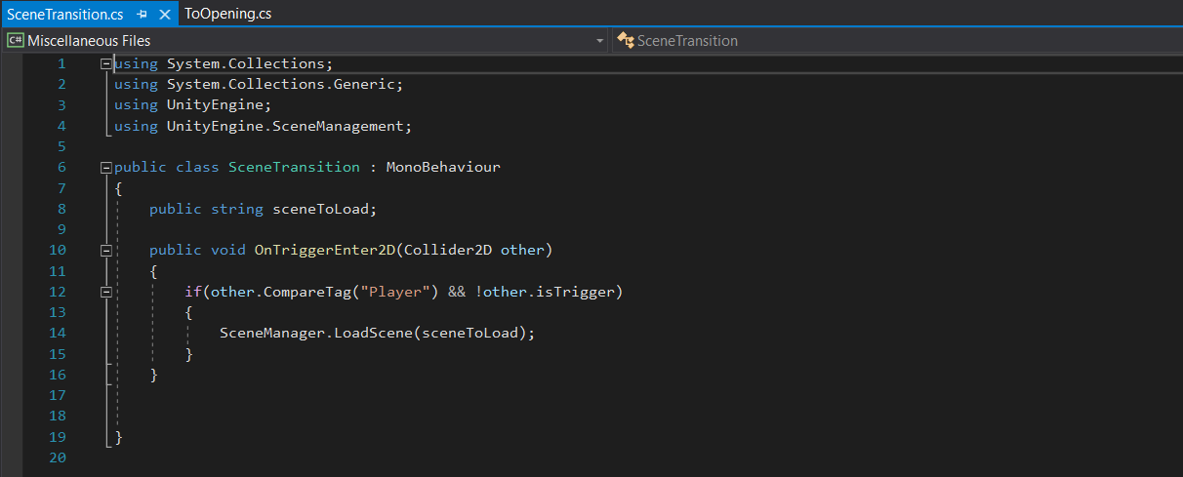Screen dimensions: 1183x477
Task: Collapse the OnTriggerEnter2D method
Action: (x=105, y=251)
